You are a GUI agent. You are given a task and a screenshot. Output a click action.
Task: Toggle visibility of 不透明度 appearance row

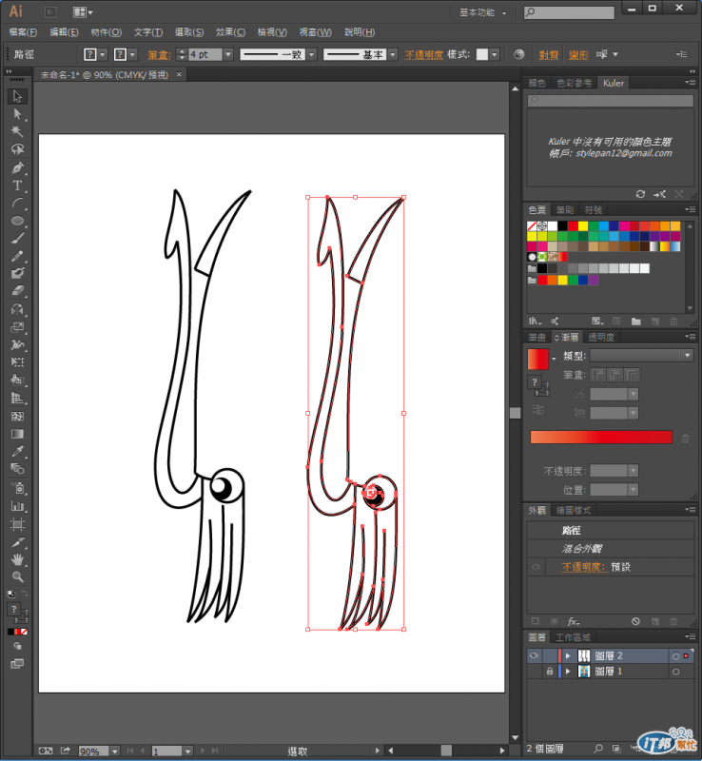pos(536,567)
